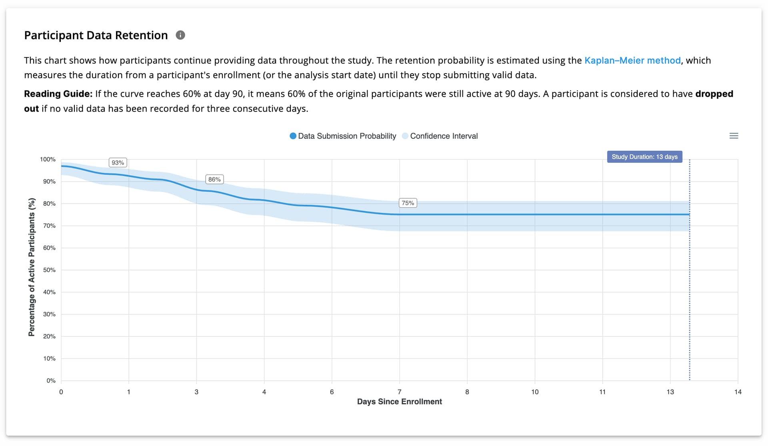Click the Study Duration: 13 days annotation
The width and height of the screenshot is (768, 446).
pyautogui.click(x=644, y=157)
